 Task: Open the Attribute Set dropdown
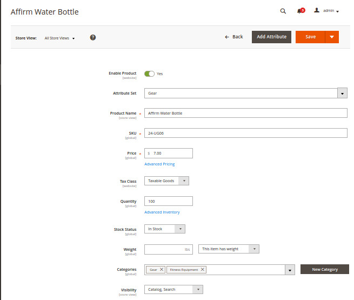click(x=342, y=94)
